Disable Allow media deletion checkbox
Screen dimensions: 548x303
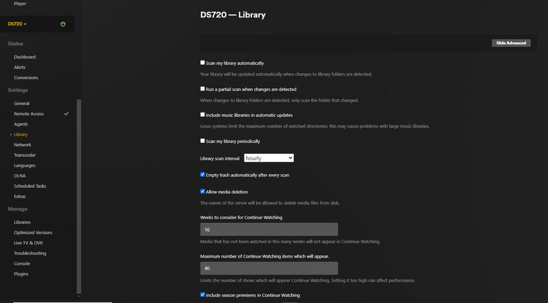coord(202,191)
